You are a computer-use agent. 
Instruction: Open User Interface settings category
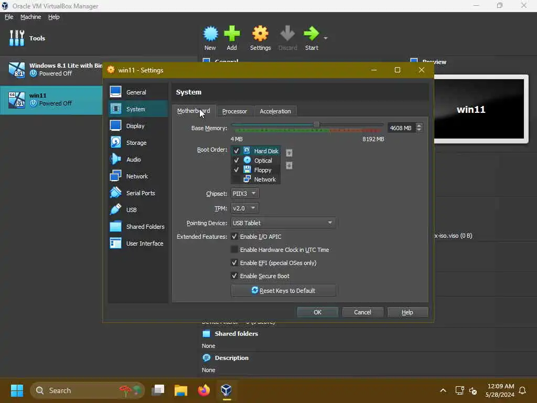tap(138, 243)
